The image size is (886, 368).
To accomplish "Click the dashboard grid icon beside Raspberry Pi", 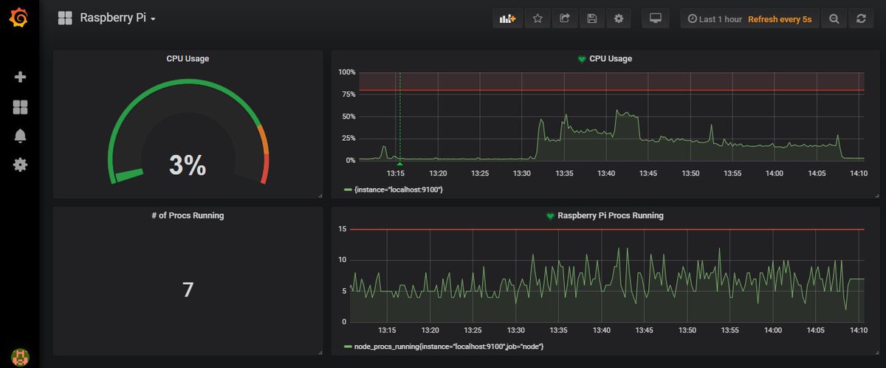I will tap(65, 18).
